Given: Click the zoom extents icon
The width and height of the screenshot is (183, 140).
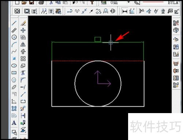Looking at the screenshot, I should (x=17, y=11).
